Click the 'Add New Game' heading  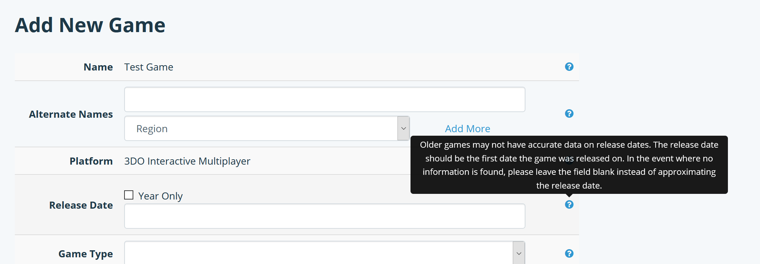(x=90, y=25)
